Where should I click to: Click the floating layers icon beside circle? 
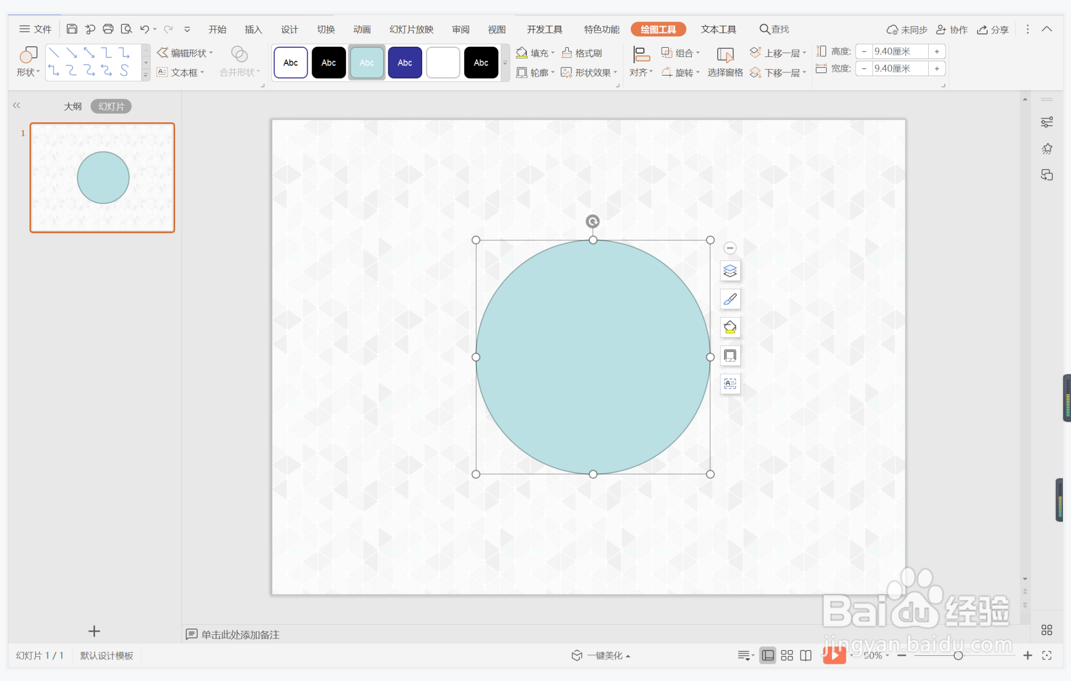tap(730, 271)
